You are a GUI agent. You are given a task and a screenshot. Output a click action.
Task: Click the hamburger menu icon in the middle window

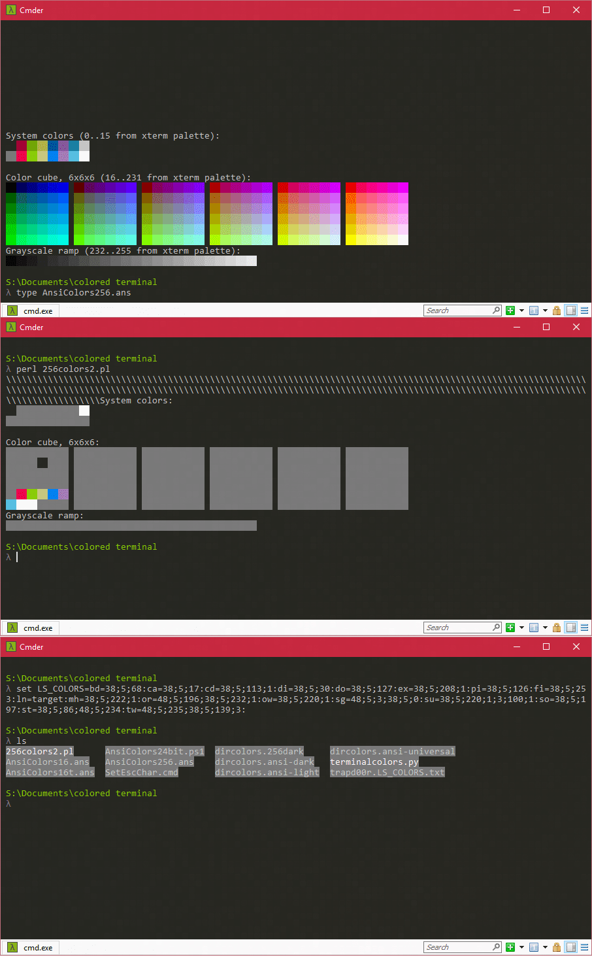pos(584,627)
